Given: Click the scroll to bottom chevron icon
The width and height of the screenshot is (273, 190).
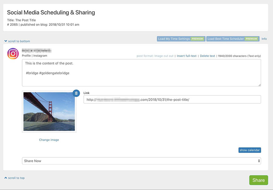Looking at the screenshot, I should pyautogui.click(x=6, y=41).
